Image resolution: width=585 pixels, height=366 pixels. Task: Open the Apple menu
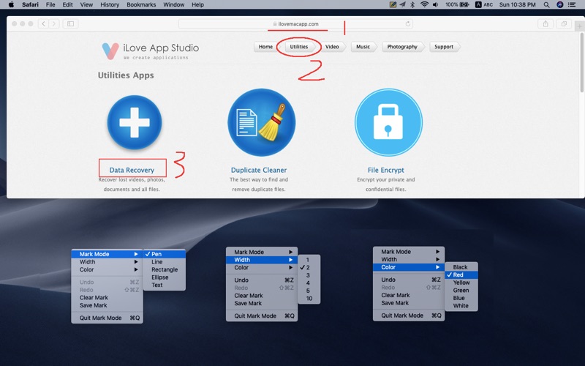11,4
